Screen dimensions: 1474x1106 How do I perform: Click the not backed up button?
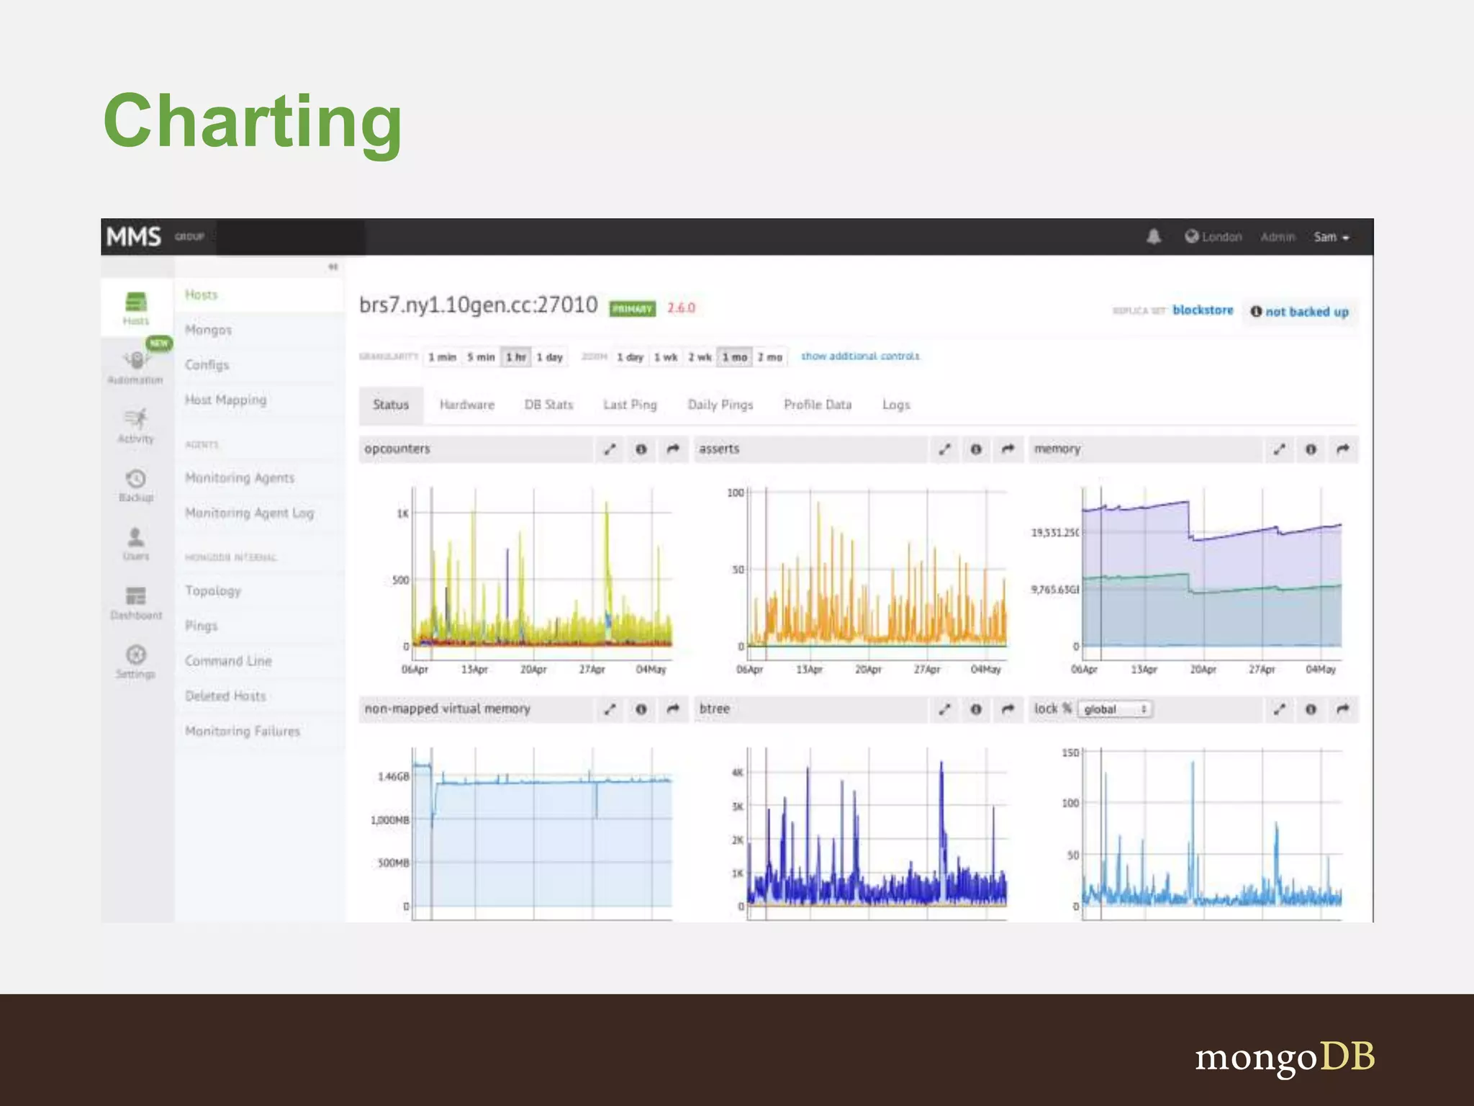click(x=1300, y=312)
